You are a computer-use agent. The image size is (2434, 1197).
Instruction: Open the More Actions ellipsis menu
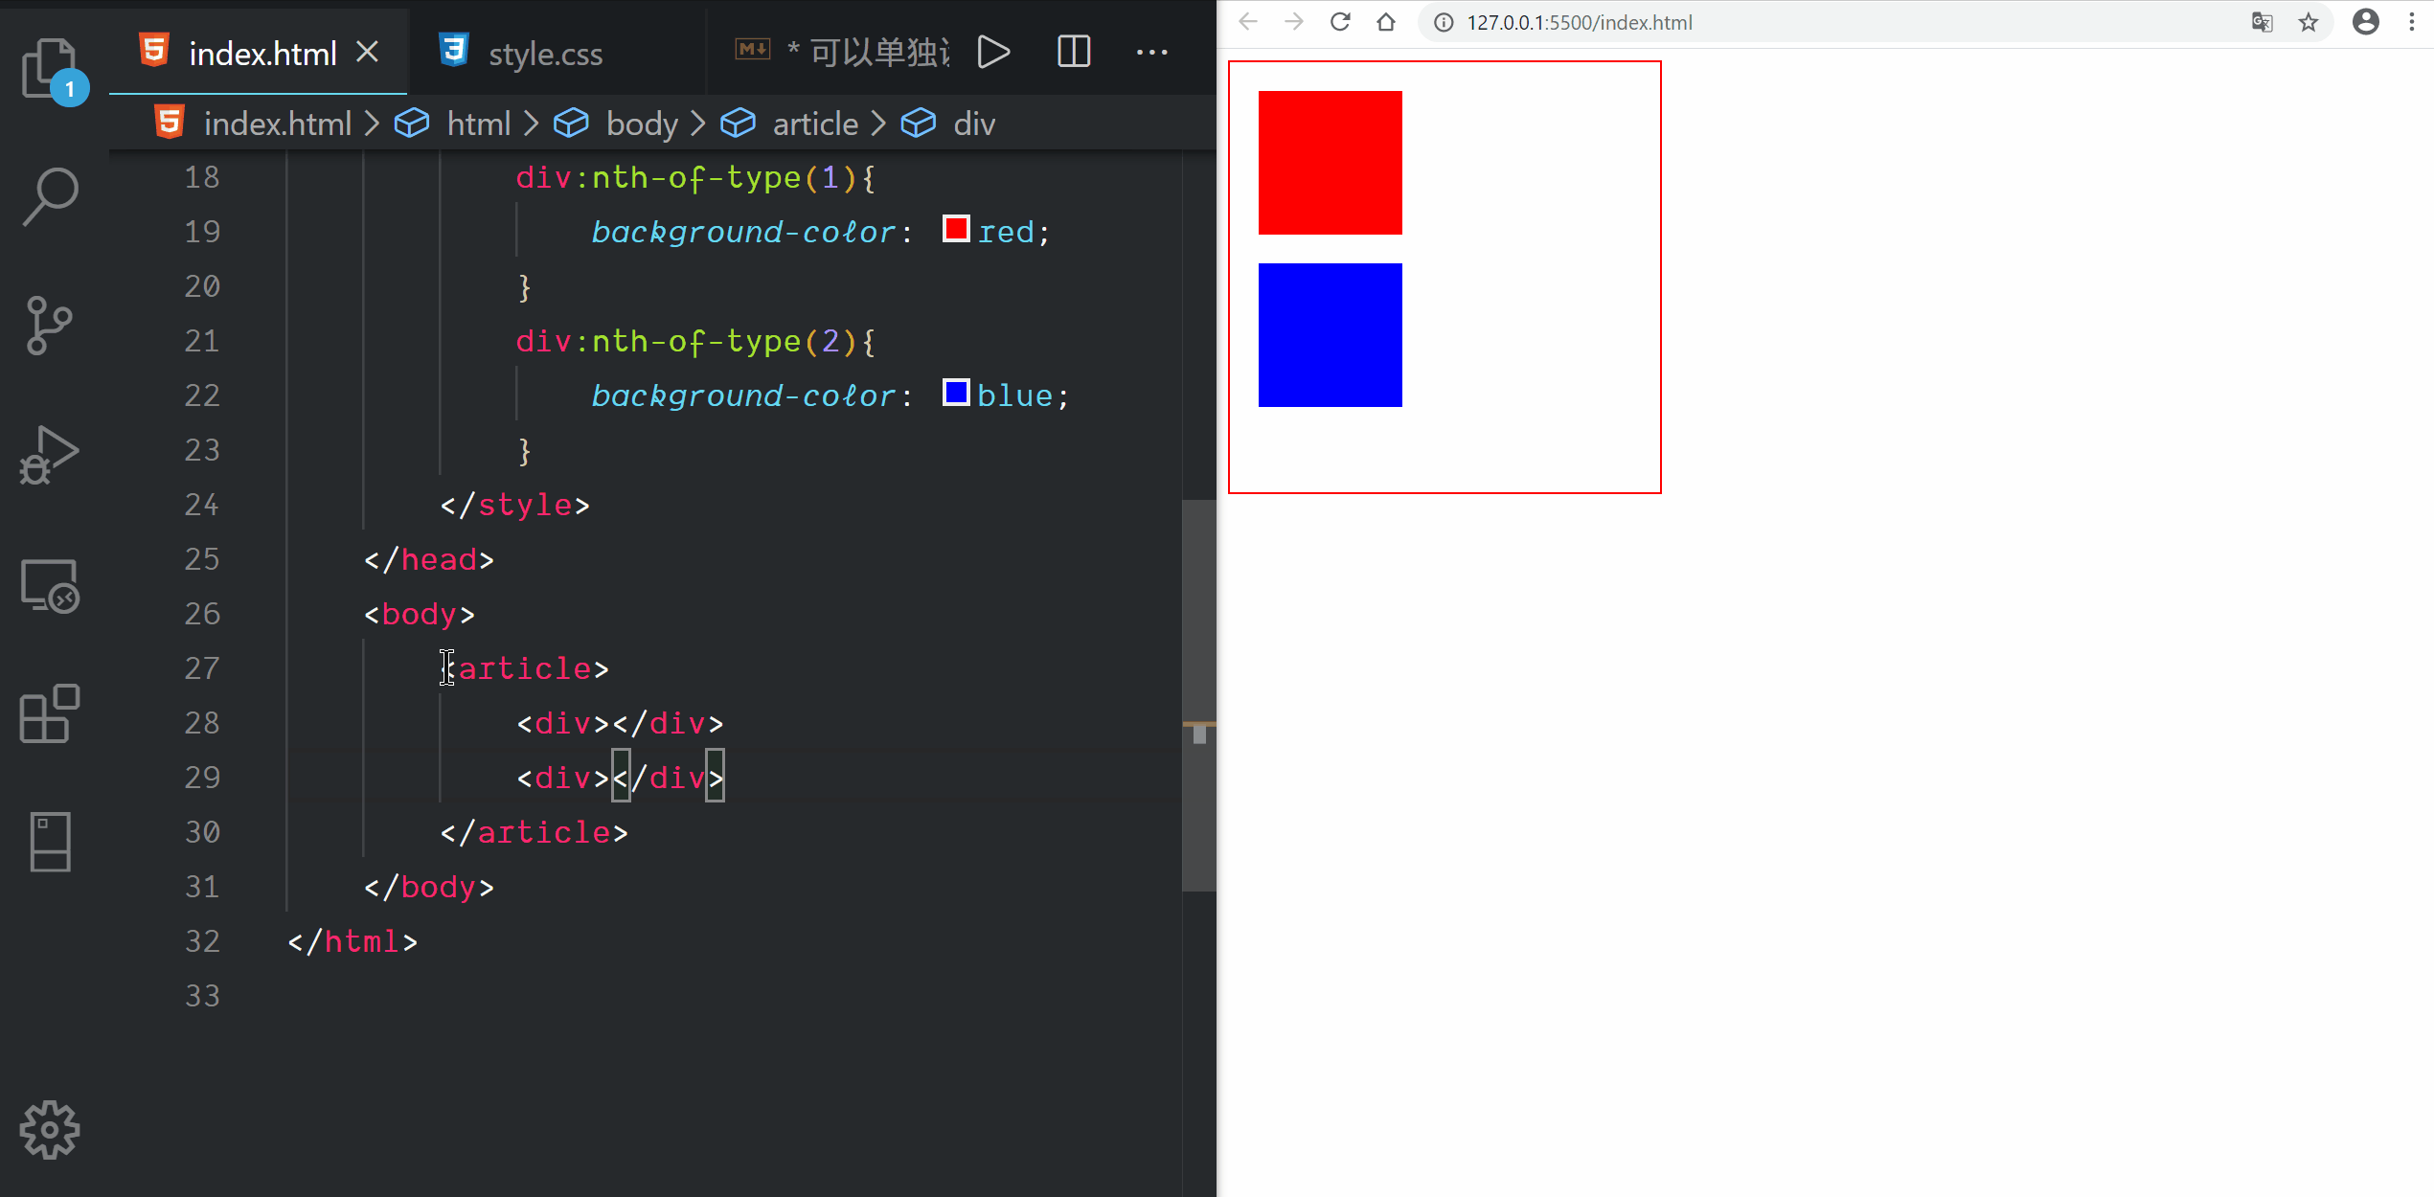tap(1151, 52)
